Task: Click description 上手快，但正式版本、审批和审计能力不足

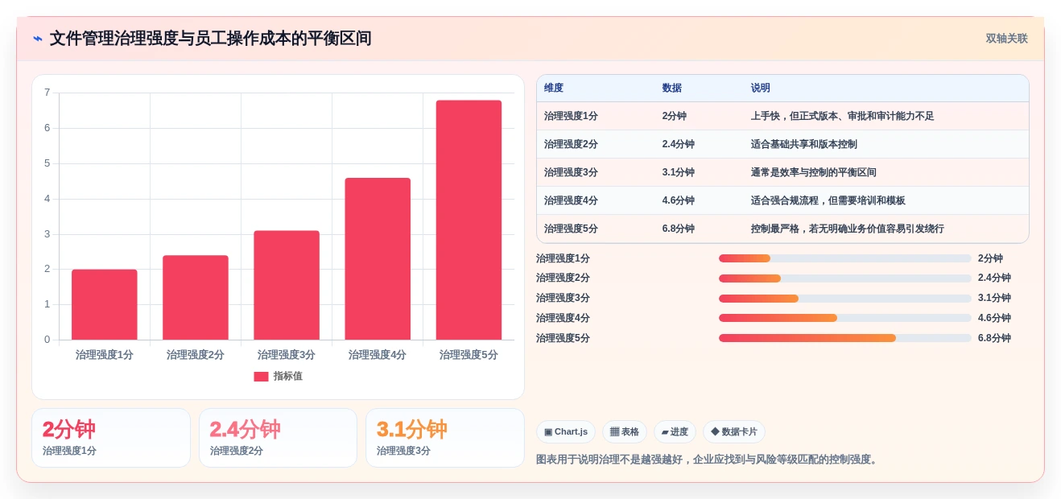Action: coord(843,116)
